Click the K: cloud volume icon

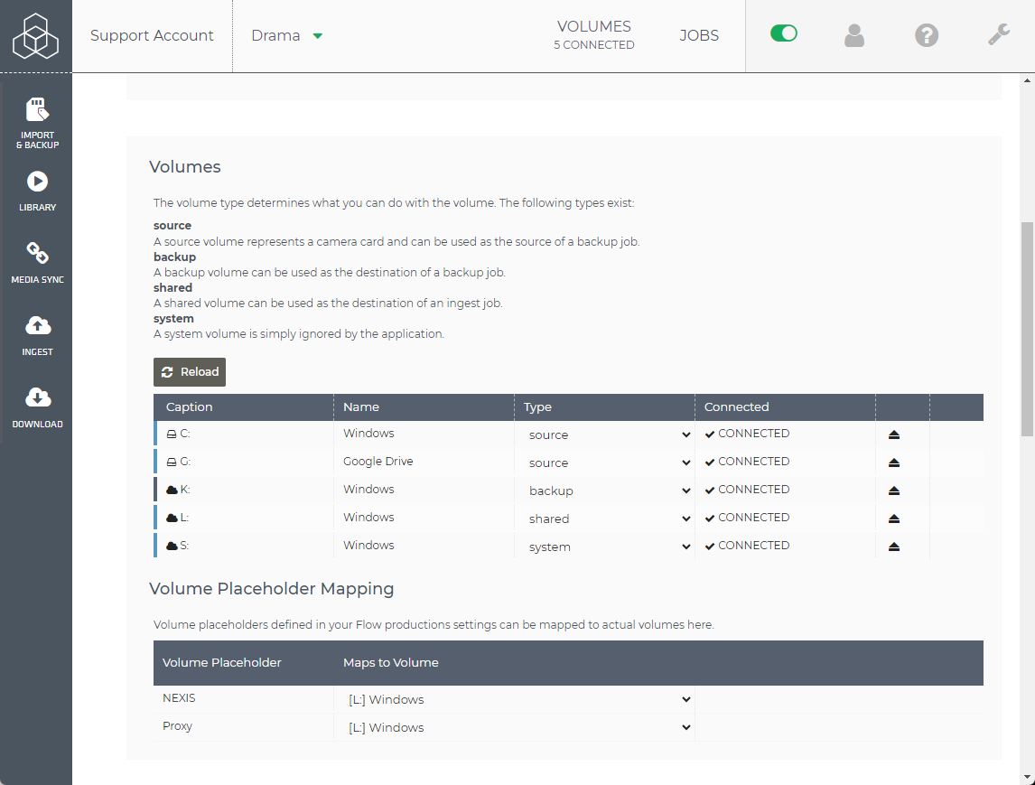pyautogui.click(x=172, y=490)
